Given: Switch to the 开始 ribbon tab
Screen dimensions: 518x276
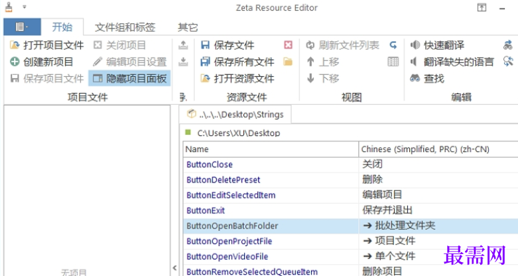Looking at the screenshot, I should (x=62, y=27).
